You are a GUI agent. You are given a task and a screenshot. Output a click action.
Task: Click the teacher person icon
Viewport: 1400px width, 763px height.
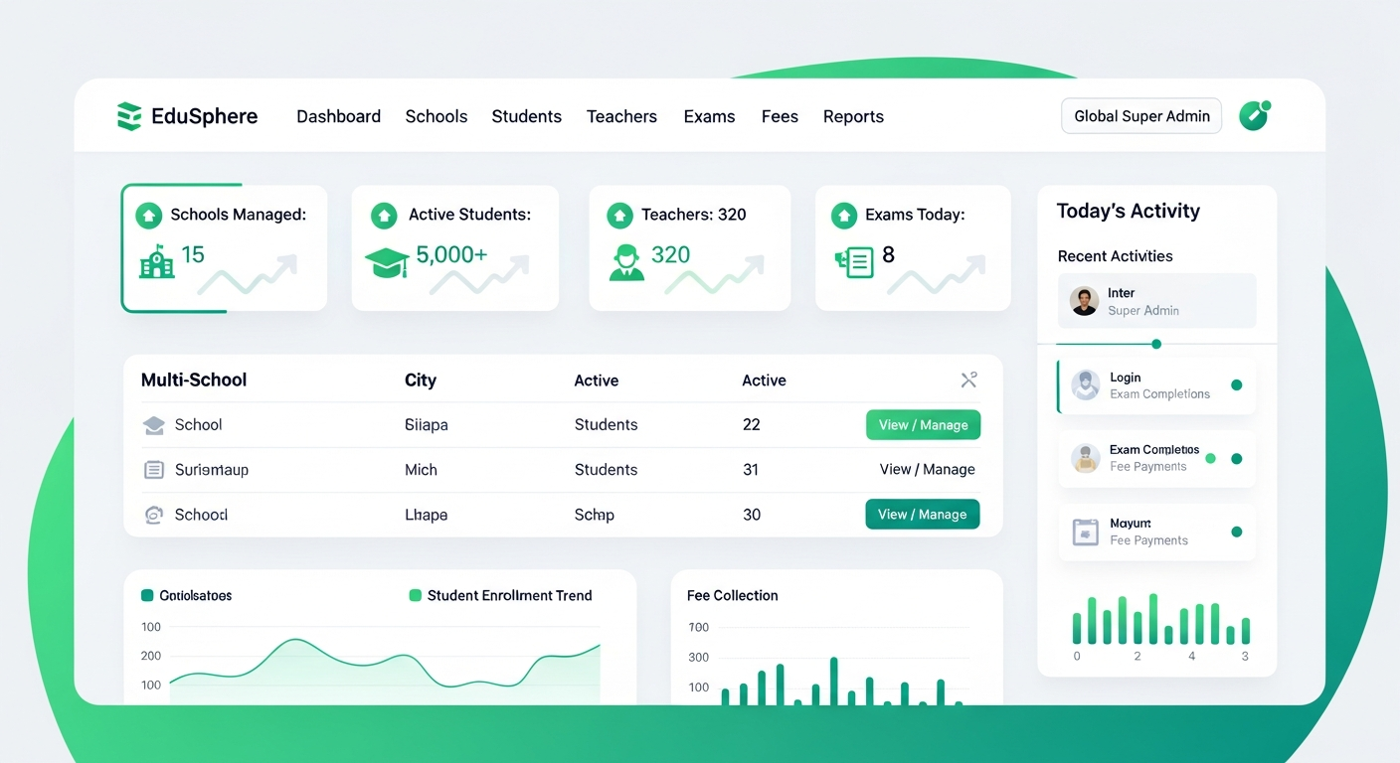[625, 262]
